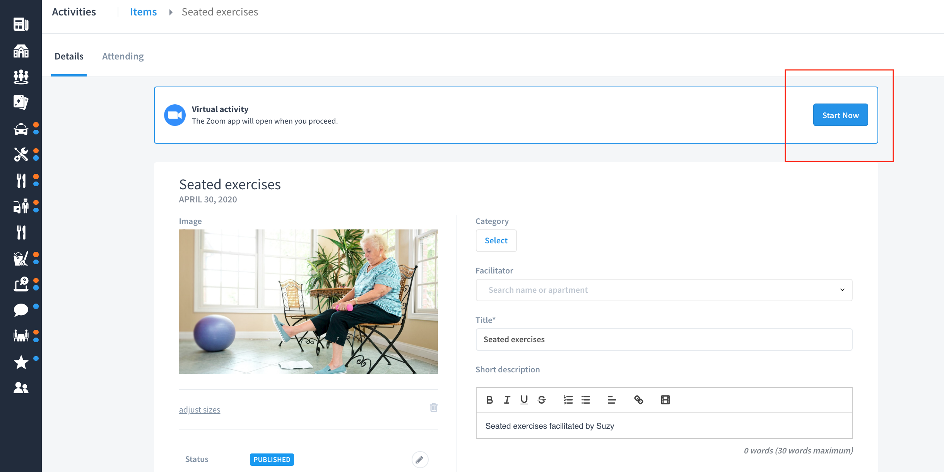The height and width of the screenshot is (472, 944).
Task: Open the bucket and broom housekeeping icon
Action: tap(21, 258)
